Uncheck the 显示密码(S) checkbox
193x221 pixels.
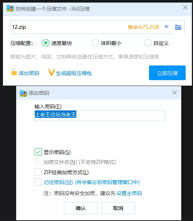tap(38, 152)
